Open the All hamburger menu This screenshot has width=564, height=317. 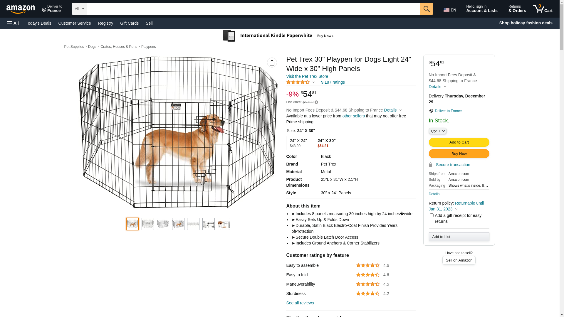point(13,23)
